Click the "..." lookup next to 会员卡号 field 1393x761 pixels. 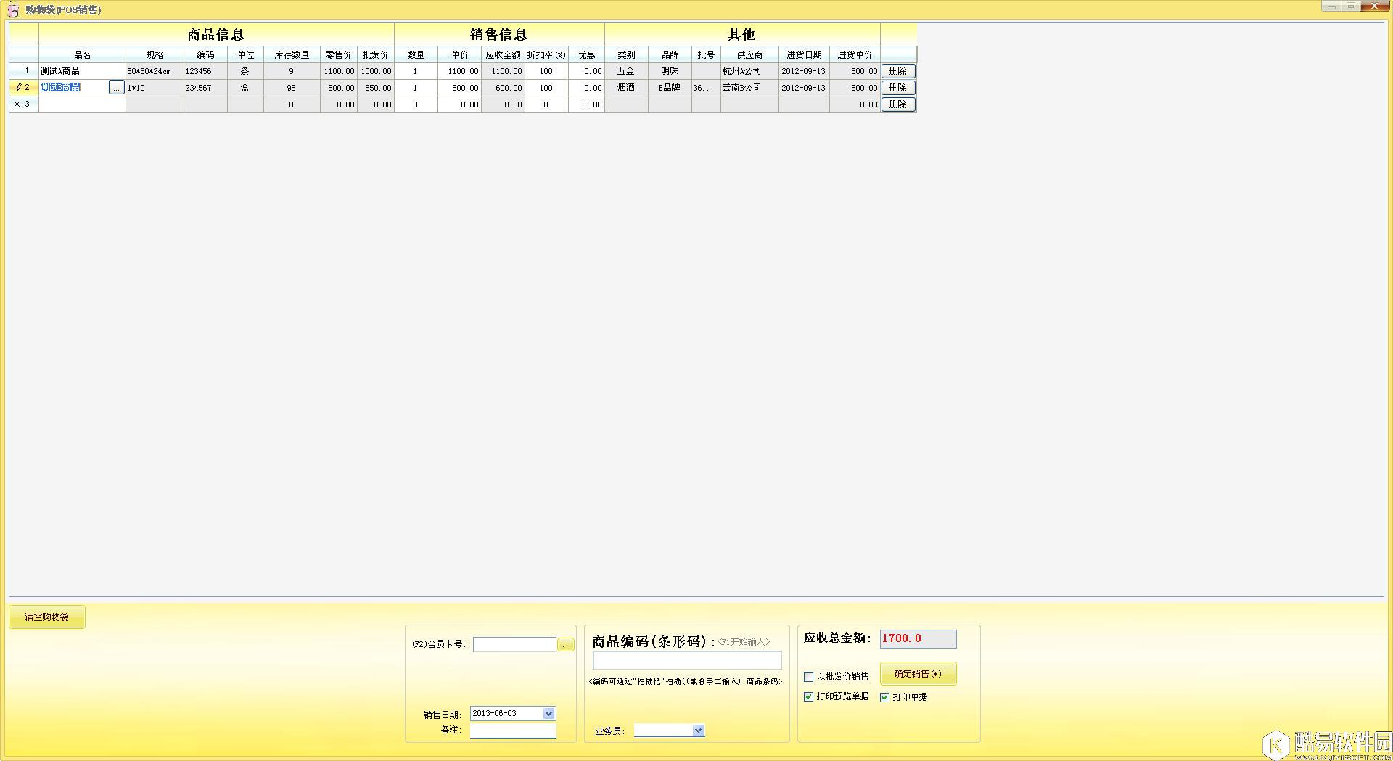565,644
